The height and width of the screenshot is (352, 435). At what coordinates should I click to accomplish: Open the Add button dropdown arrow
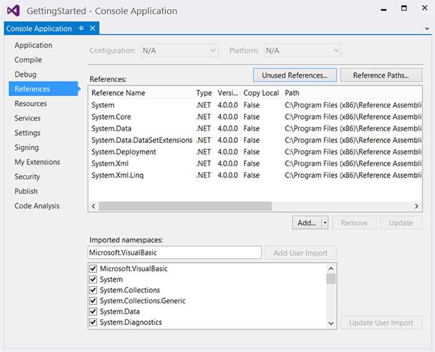[x=325, y=223]
